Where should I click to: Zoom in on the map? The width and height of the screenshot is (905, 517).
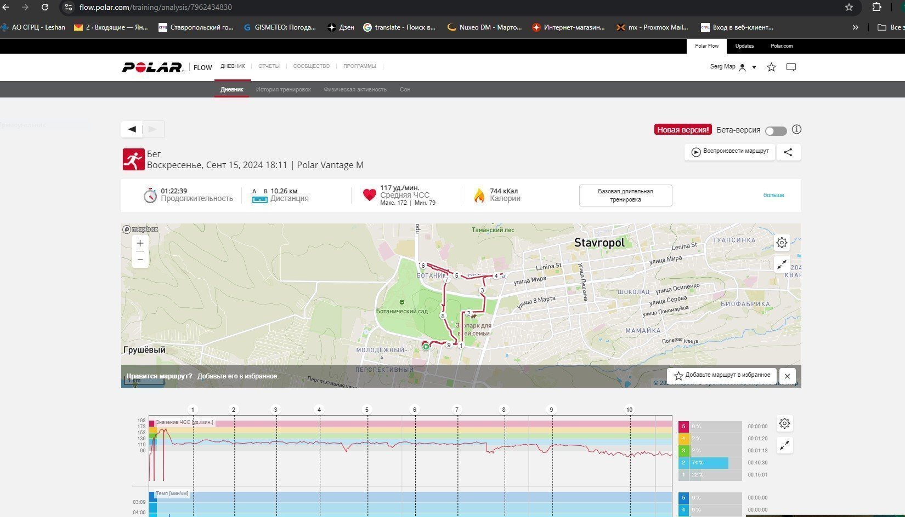point(140,243)
